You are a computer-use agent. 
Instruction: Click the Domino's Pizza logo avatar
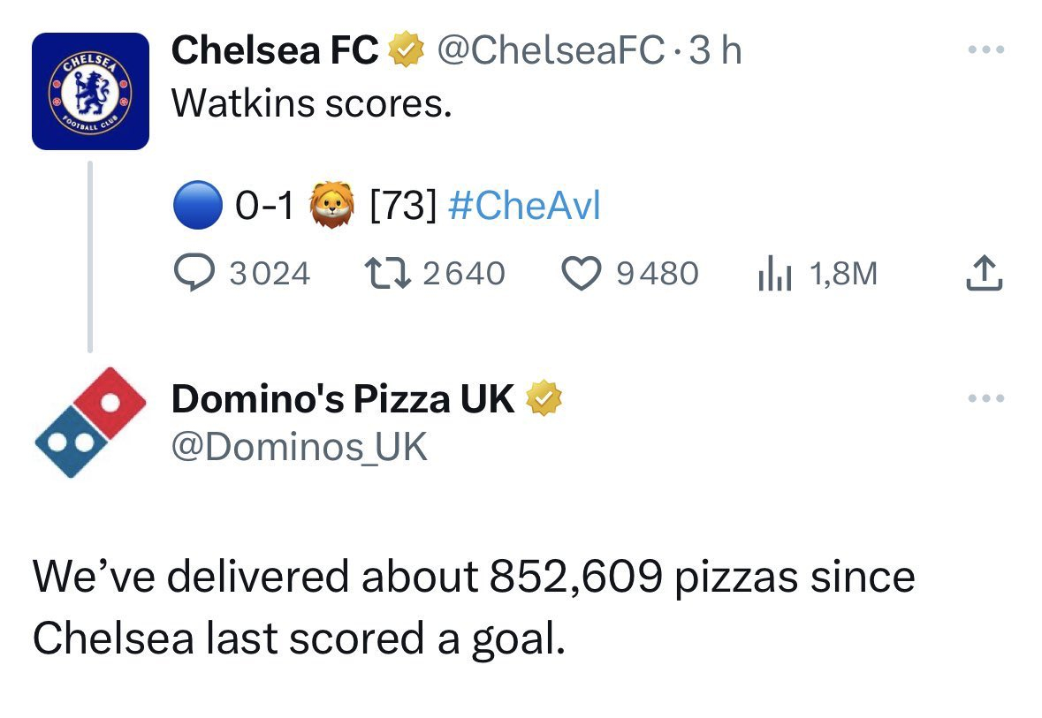pyautogui.click(x=90, y=422)
